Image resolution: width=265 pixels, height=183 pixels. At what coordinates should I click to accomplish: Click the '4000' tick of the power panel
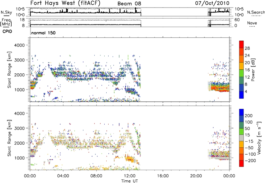tap(20, 45)
